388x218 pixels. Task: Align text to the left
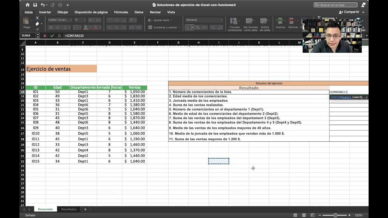(110, 28)
